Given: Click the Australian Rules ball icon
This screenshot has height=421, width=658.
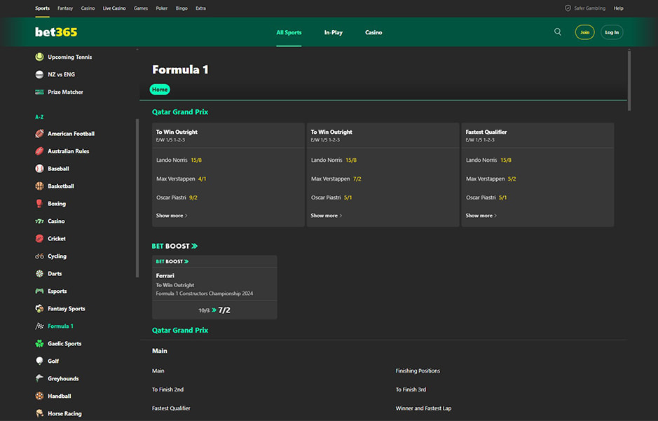Looking at the screenshot, I should [39, 151].
